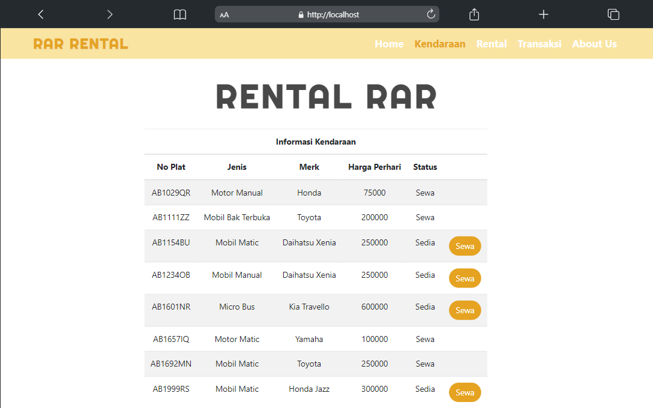Click the Sewa status for AB1657IQ
Screen dimensions: 653x408
(425, 340)
